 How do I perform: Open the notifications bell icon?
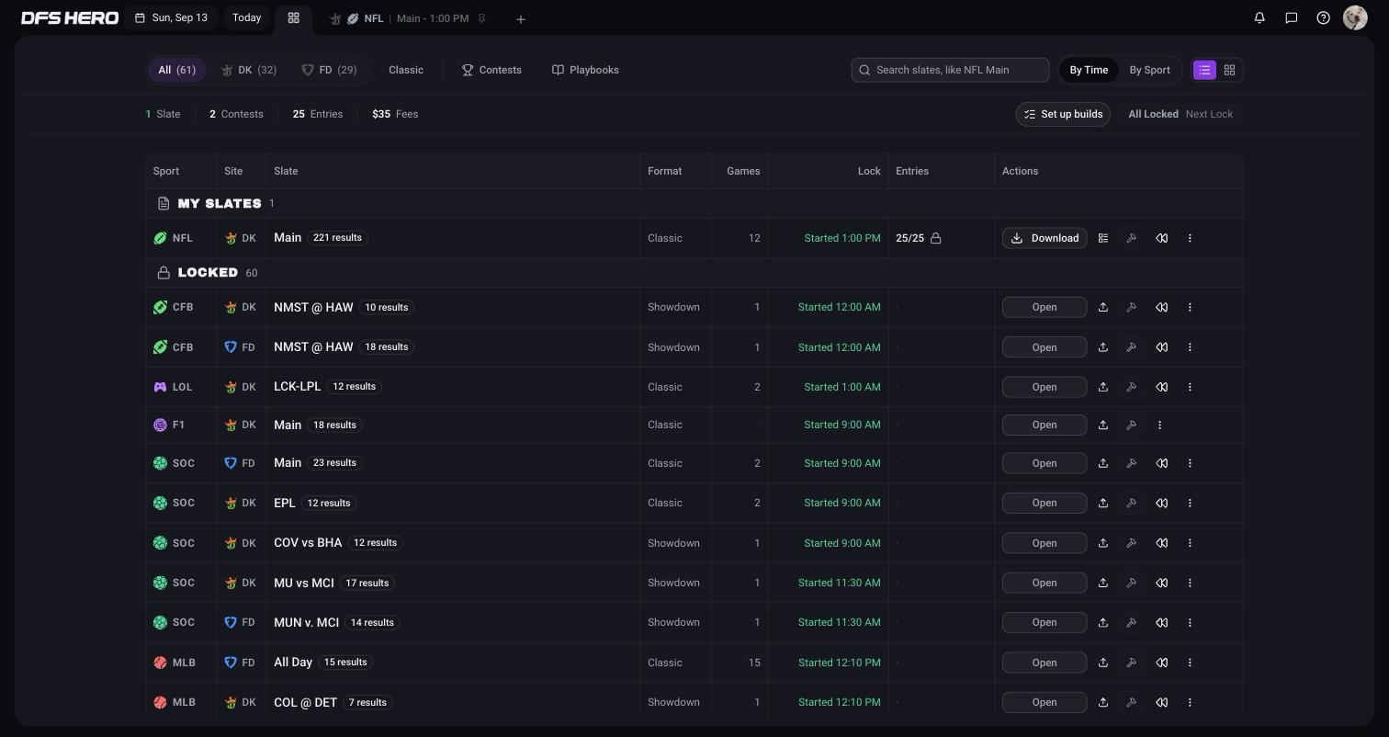coord(1259,17)
